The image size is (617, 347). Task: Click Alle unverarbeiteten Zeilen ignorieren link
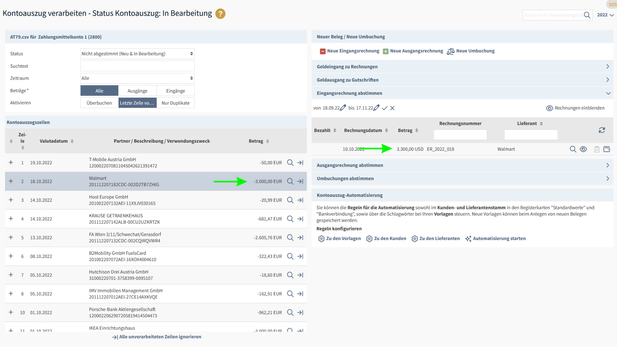(157, 337)
